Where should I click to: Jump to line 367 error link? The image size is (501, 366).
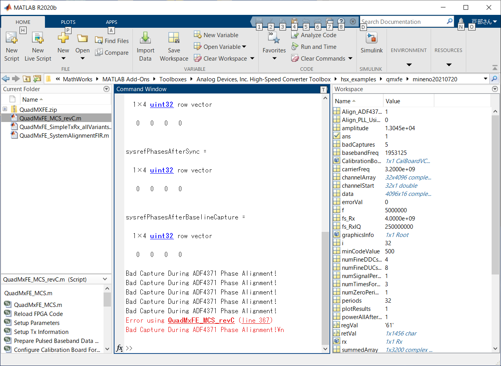point(256,320)
